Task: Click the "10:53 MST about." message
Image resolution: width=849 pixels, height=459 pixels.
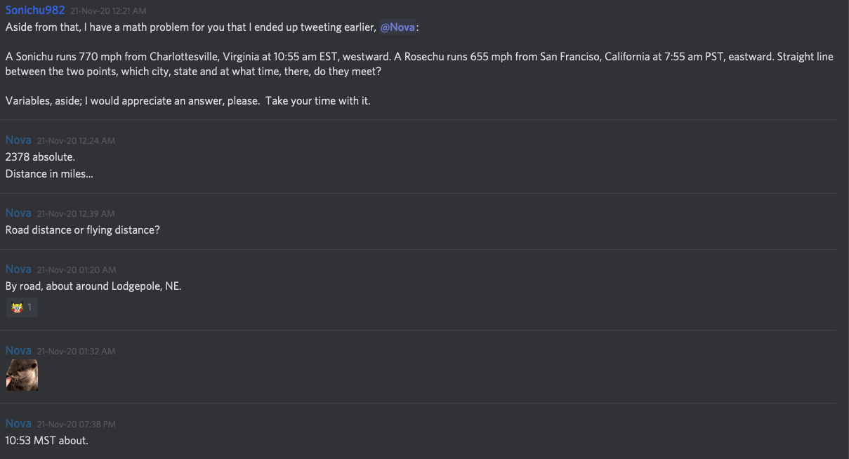Action: point(46,441)
